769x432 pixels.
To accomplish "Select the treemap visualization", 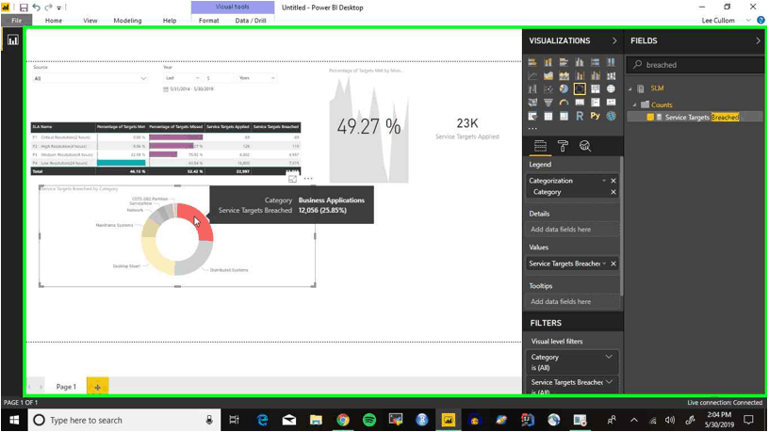I will pos(596,89).
